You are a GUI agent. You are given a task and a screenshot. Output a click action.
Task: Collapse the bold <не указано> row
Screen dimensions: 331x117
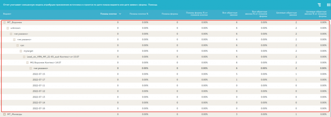[31, 68]
